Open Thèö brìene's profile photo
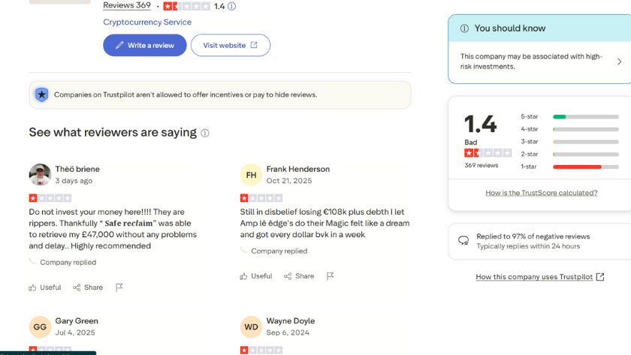 (40, 175)
